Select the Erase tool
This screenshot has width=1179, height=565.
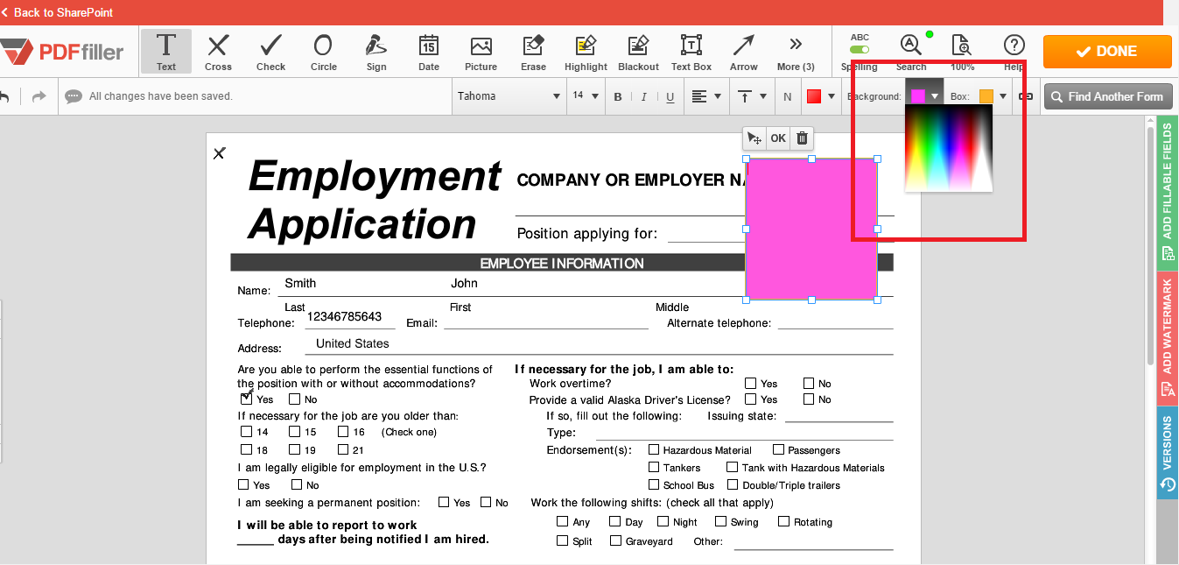[x=533, y=51]
